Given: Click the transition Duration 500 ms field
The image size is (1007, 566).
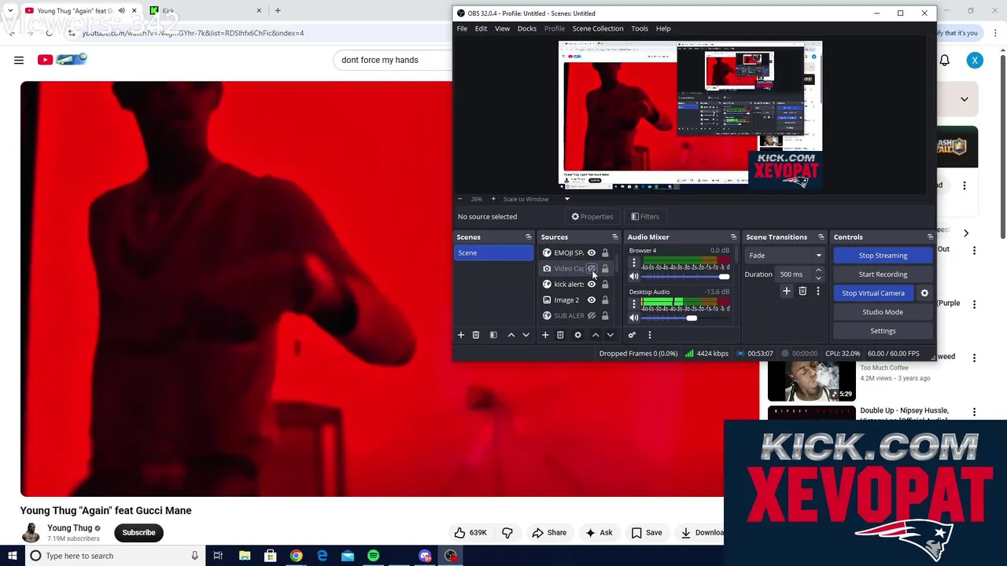Looking at the screenshot, I should pos(795,274).
